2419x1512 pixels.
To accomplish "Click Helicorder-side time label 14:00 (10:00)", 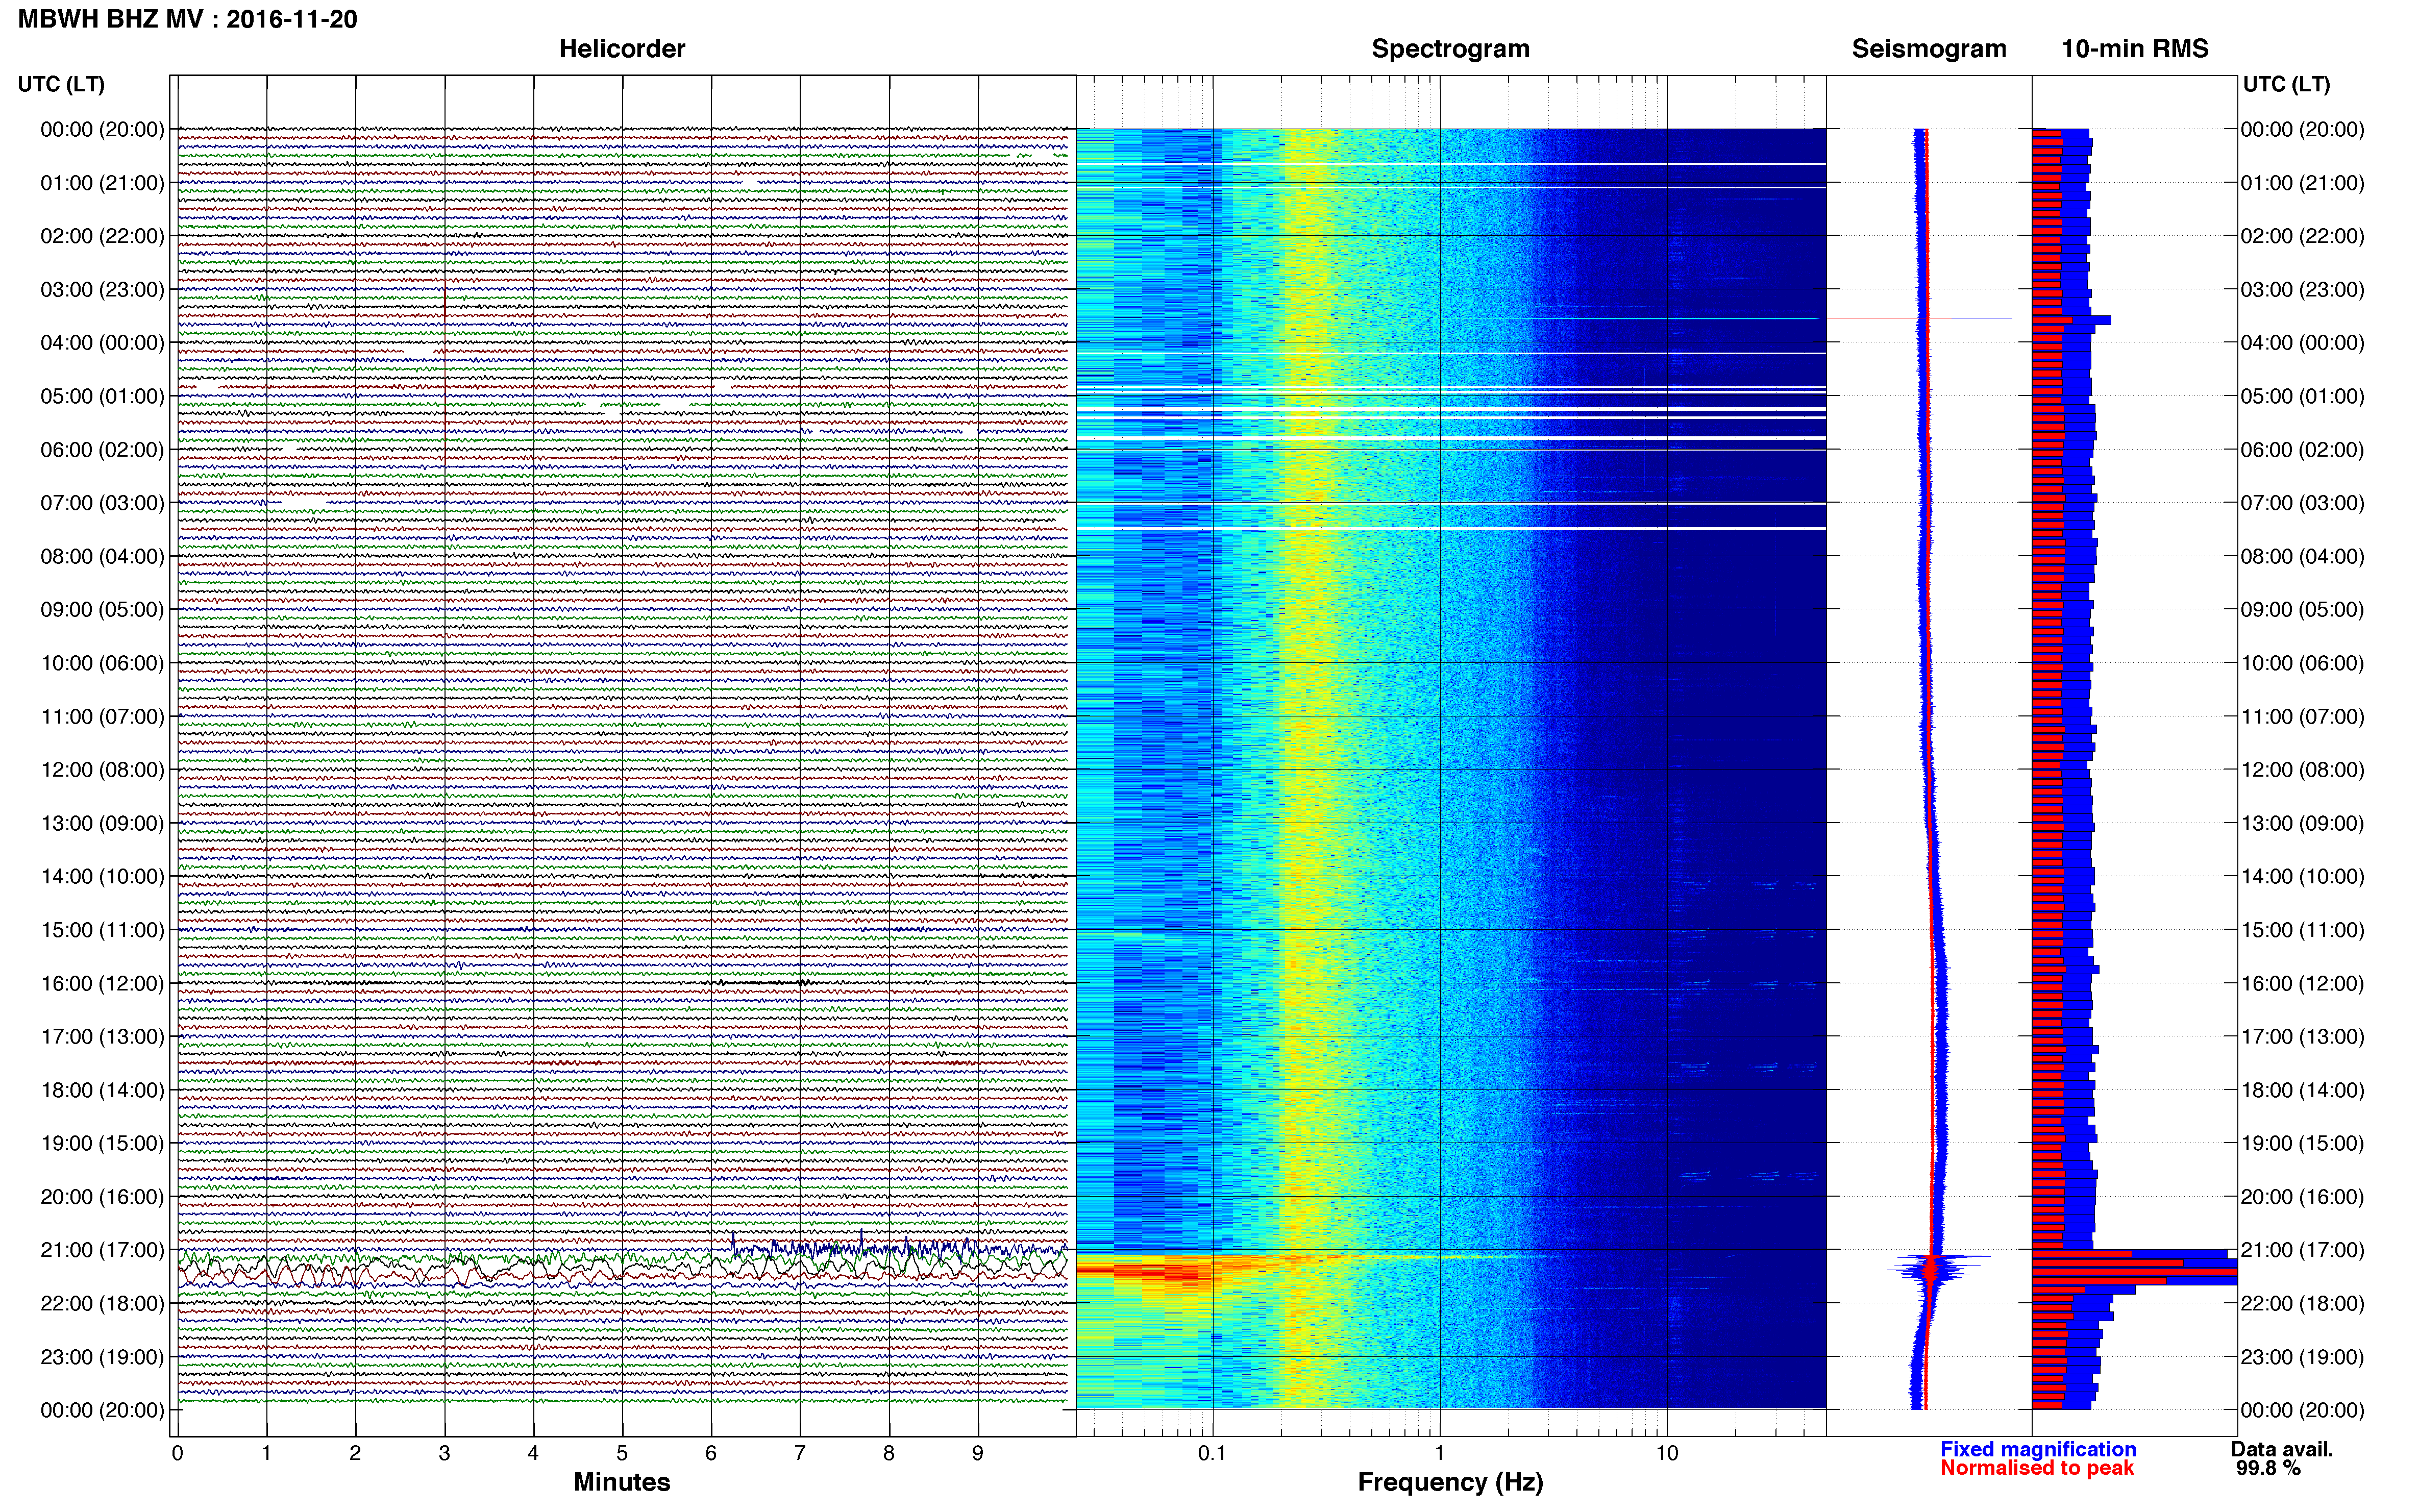I will (102, 877).
